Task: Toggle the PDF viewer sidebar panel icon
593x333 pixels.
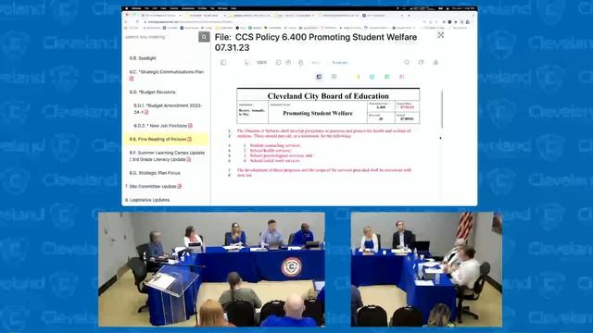Action: [x=223, y=62]
